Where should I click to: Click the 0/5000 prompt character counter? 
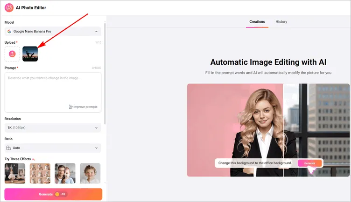97,68
